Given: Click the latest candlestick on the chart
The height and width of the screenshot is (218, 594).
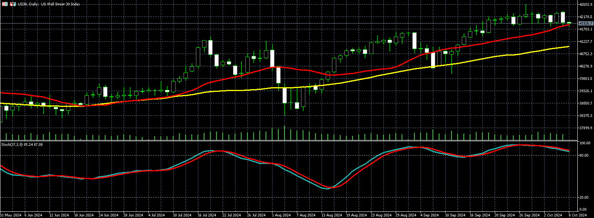Looking at the screenshot, I should click(569, 23).
